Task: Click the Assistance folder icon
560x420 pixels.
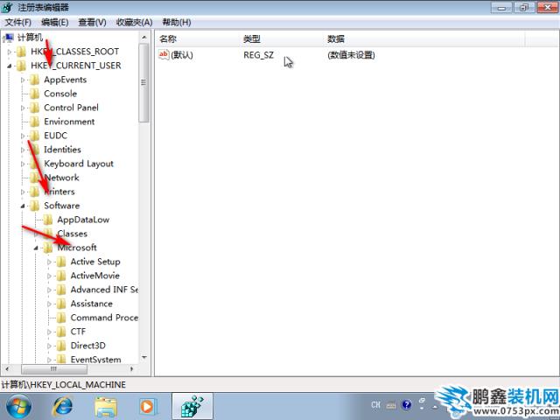Action: [61, 304]
